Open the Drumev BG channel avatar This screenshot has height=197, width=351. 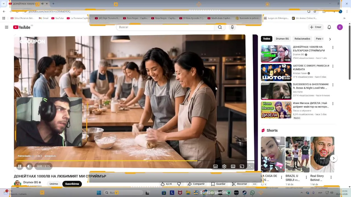pos(18,184)
